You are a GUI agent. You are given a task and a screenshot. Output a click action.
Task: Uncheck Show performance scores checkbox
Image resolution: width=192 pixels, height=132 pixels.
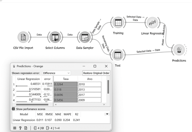coord(14,109)
